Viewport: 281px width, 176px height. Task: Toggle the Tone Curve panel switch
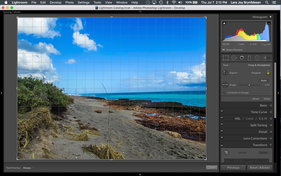pyautogui.click(x=222, y=111)
